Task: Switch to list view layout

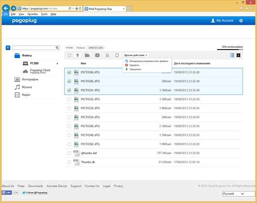Action: 232,55
